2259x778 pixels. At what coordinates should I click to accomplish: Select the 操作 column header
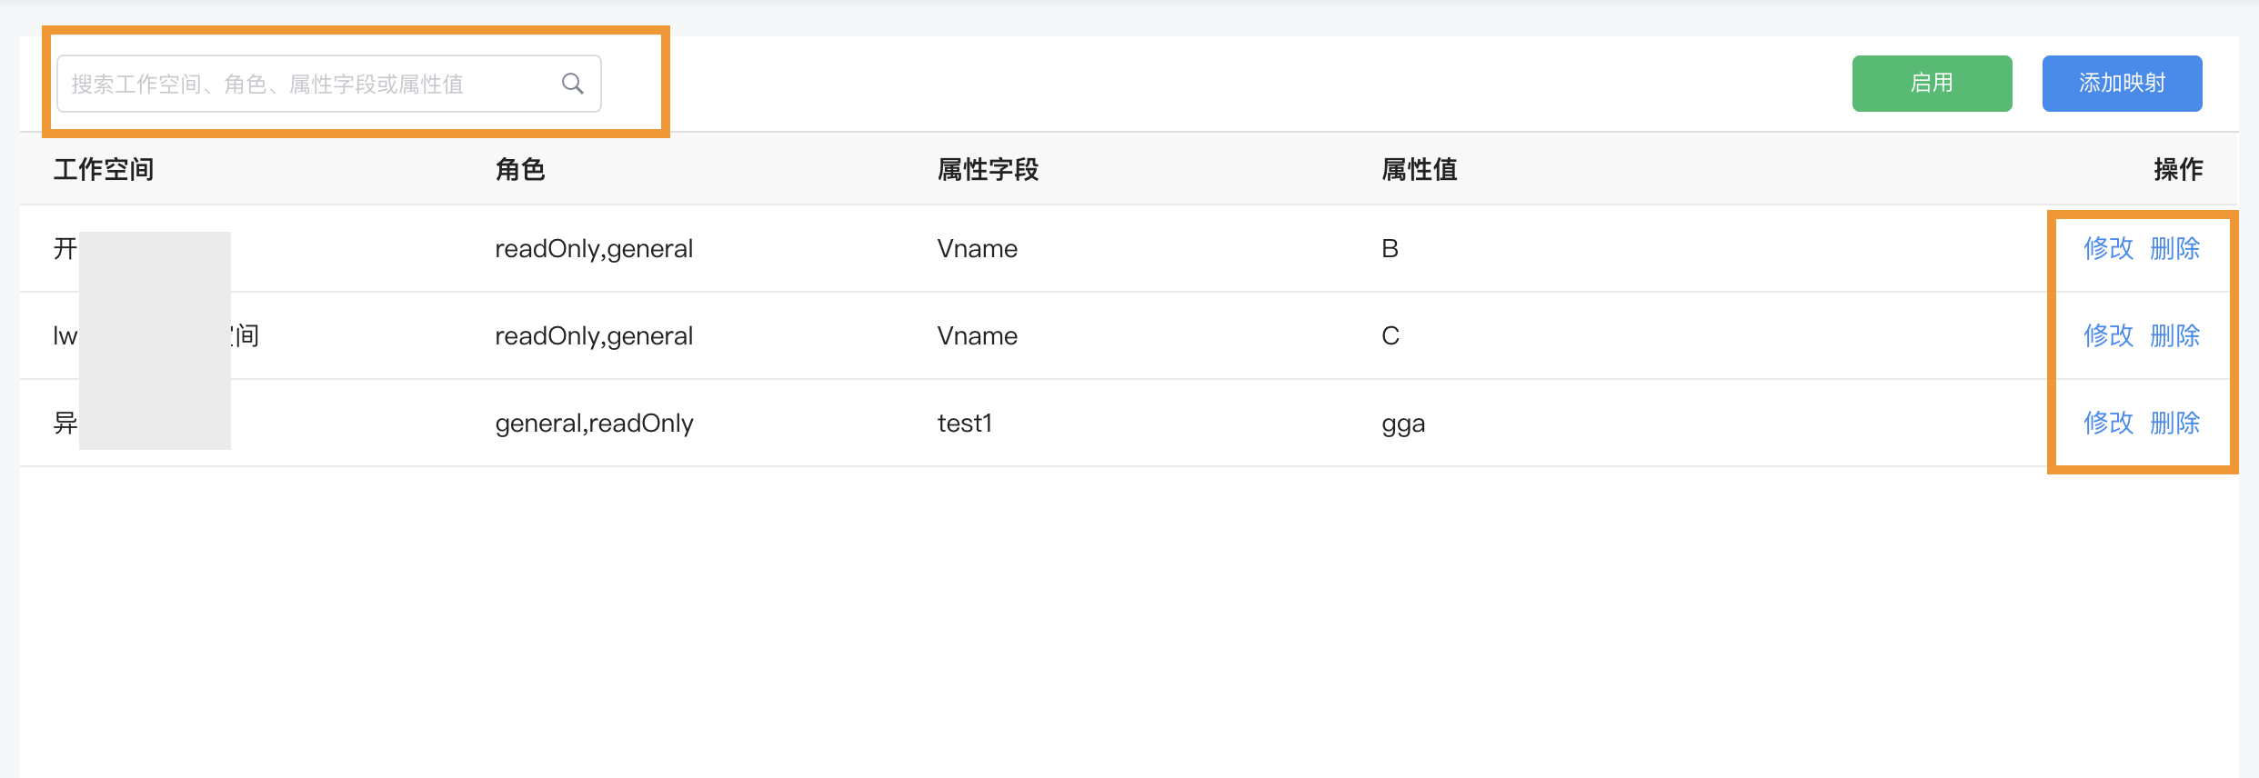coord(2178,169)
